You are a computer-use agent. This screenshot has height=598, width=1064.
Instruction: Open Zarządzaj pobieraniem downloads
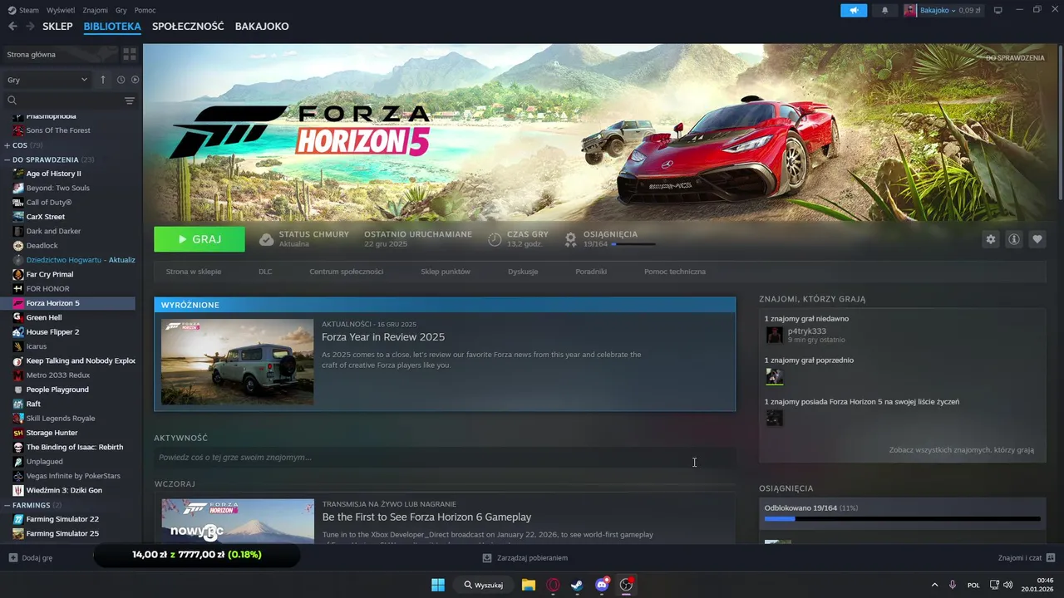(x=525, y=558)
